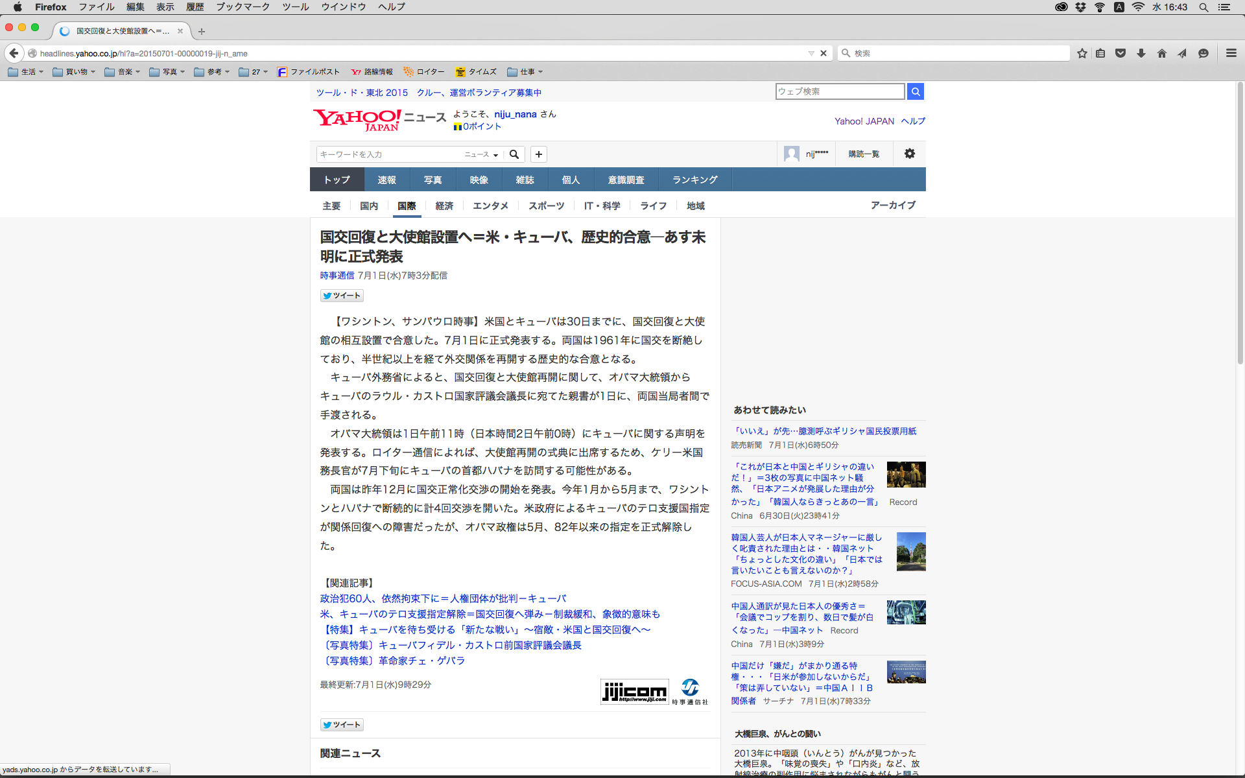Open the macOS Spotlight search icon

[x=1203, y=7]
